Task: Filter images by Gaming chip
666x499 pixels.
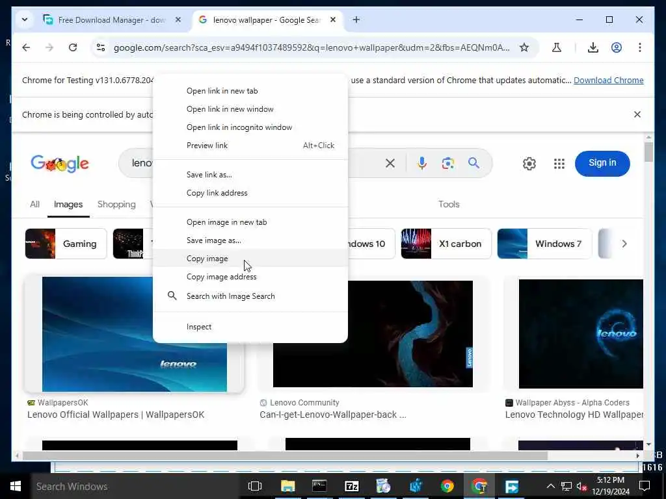Action: [x=66, y=244]
